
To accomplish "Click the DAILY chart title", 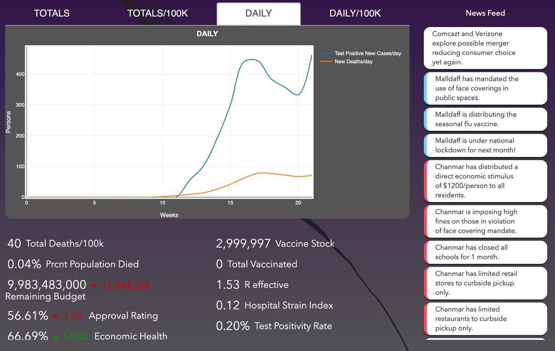I will click(x=208, y=34).
